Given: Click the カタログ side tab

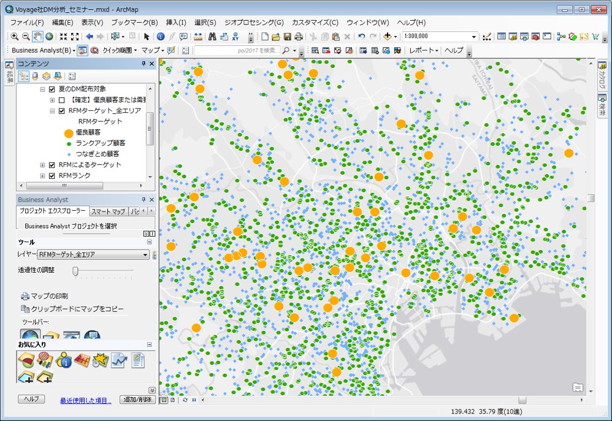Looking at the screenshot, I should tap(602, 75).
